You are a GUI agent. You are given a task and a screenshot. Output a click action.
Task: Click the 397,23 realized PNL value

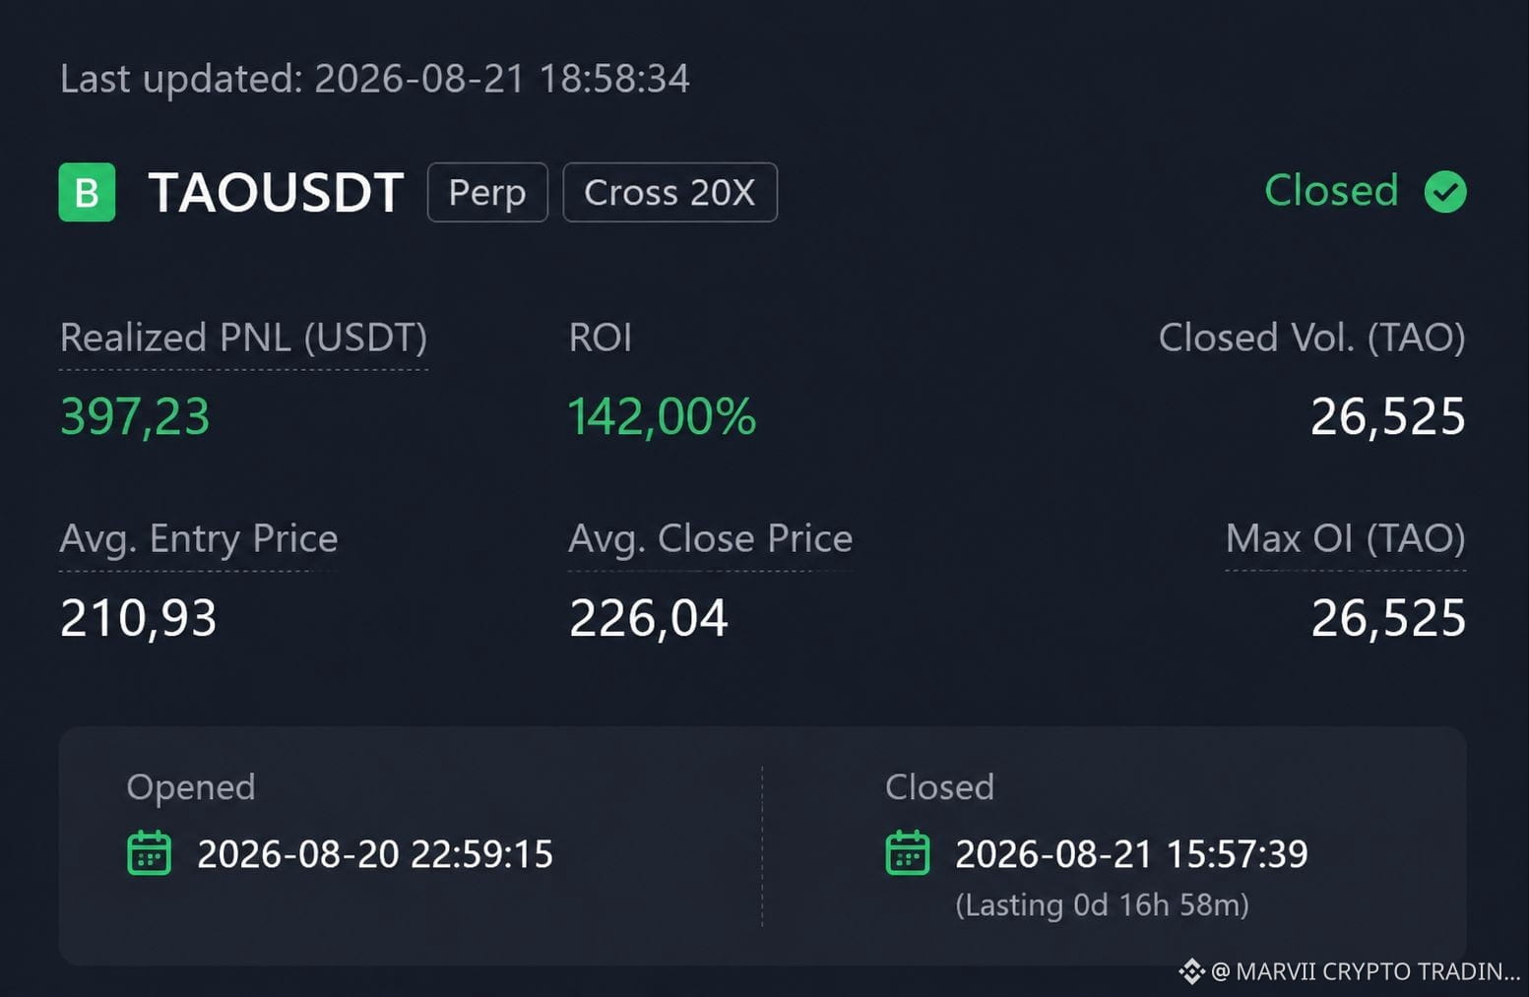click(x=135, y=416)
